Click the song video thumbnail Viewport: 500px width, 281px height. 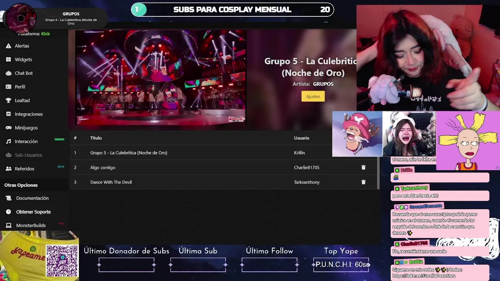161,78
